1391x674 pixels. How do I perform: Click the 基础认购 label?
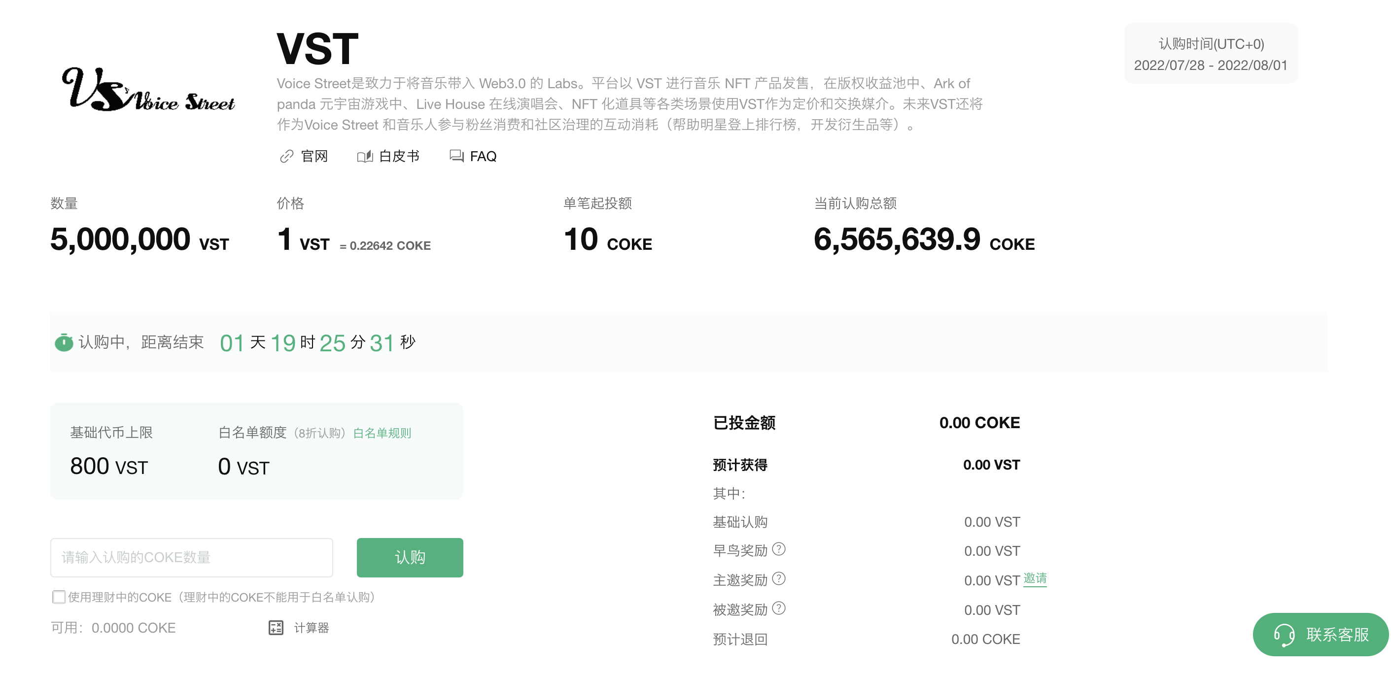point(740,522)
